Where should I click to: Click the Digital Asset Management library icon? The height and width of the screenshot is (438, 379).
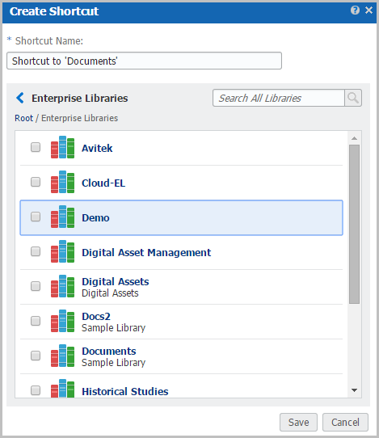click(62, 251)
